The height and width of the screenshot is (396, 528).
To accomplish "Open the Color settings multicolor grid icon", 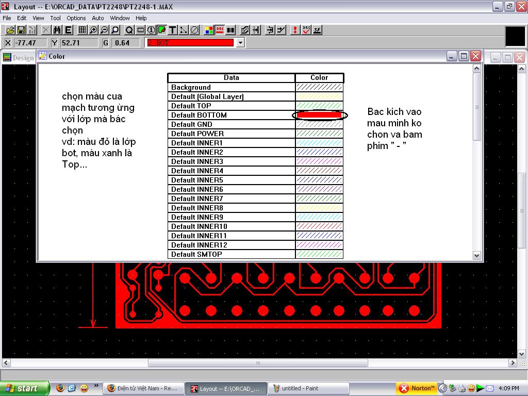I will 209,30.
